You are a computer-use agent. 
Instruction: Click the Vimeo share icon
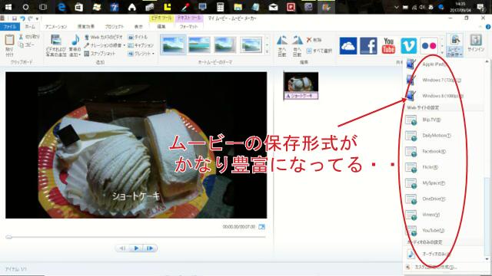tap(409, 46)
